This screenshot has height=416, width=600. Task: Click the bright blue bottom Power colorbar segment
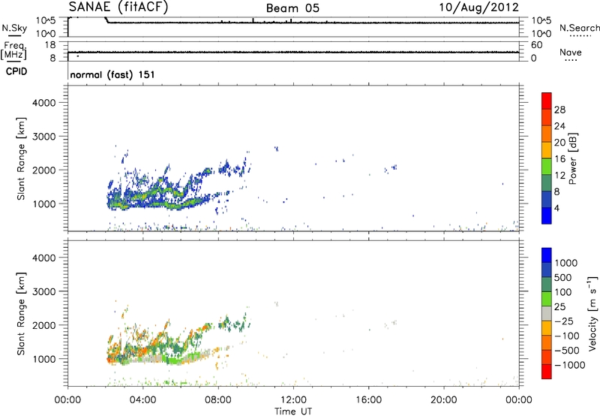pyautogui.click(x=547, y=216)
